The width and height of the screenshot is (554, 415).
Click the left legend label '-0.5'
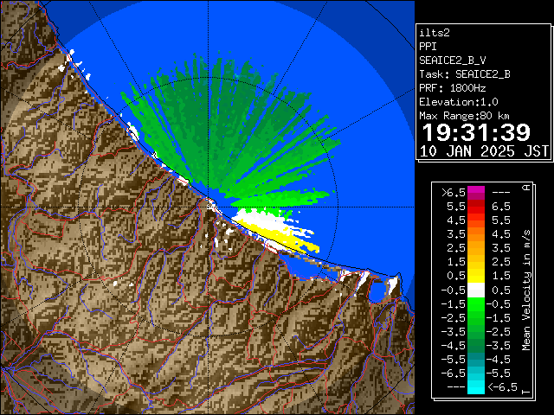coord(454,290)
